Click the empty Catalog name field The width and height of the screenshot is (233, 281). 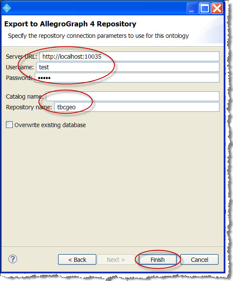click(x=132, y=96)
